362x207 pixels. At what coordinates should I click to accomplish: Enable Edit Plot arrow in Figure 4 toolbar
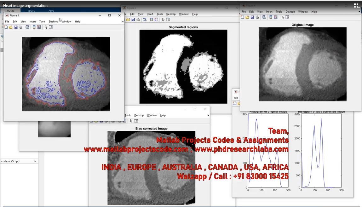click(x=283, y=17)
